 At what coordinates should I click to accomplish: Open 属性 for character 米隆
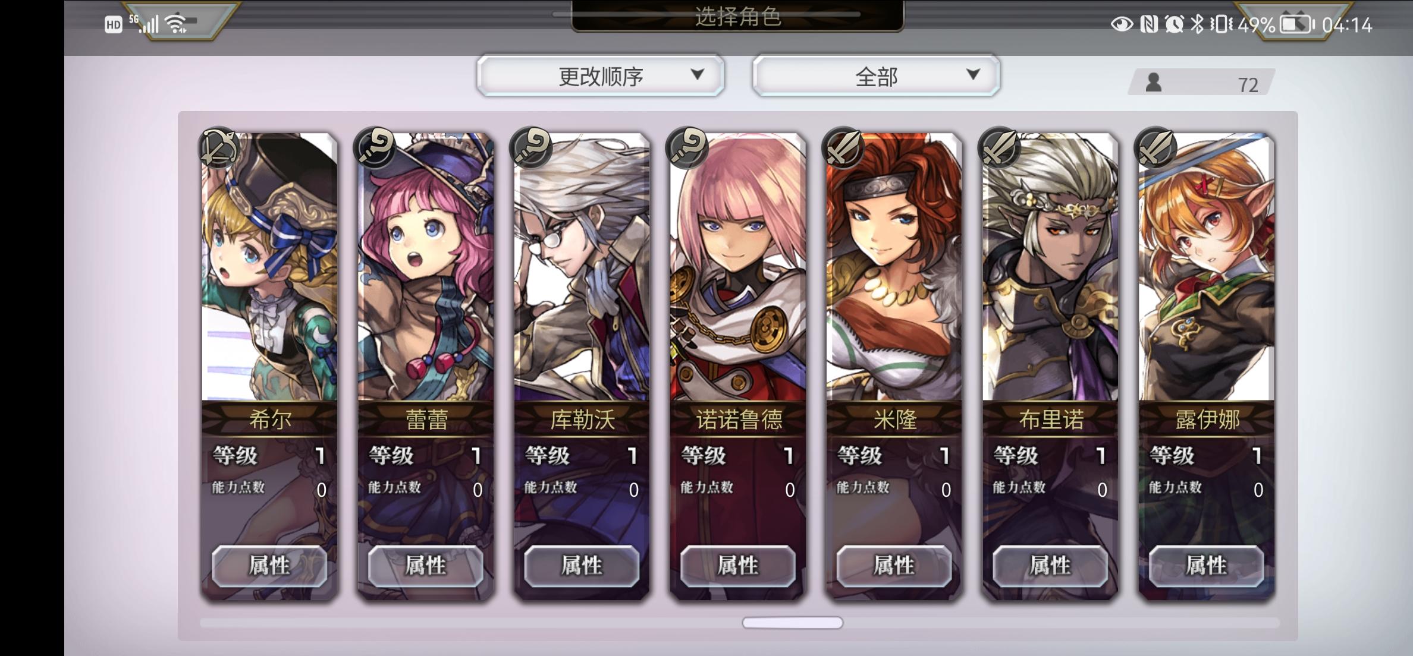(x=894, y=566)
